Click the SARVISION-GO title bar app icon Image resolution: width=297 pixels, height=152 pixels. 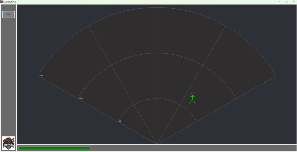(x=1, y=2)
